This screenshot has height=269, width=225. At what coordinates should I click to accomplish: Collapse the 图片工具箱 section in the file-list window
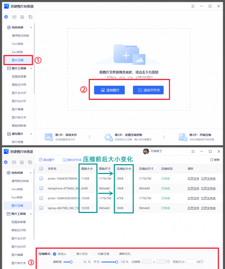pos(30,214)
